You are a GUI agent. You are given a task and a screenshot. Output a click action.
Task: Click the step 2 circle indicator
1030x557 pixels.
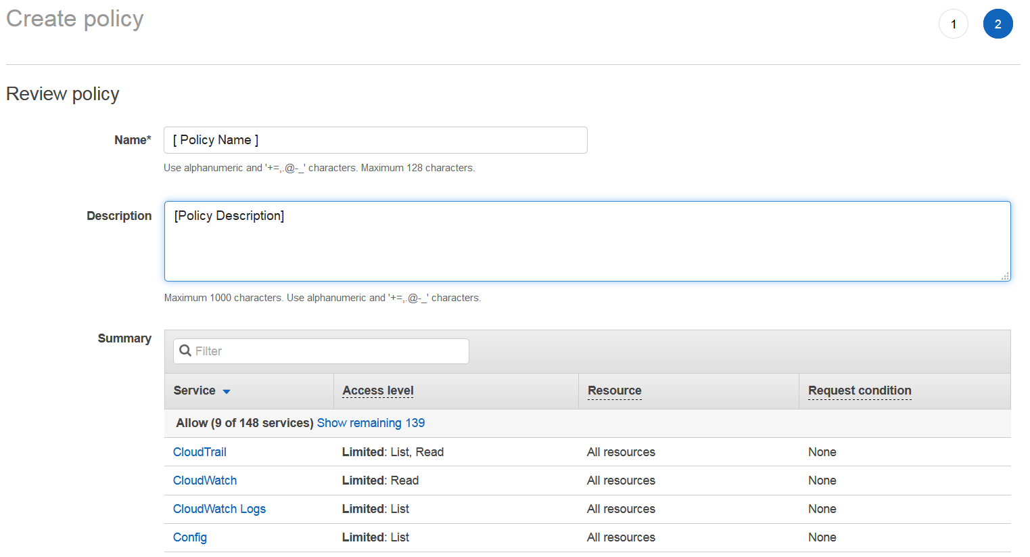[x=998, y=24]
